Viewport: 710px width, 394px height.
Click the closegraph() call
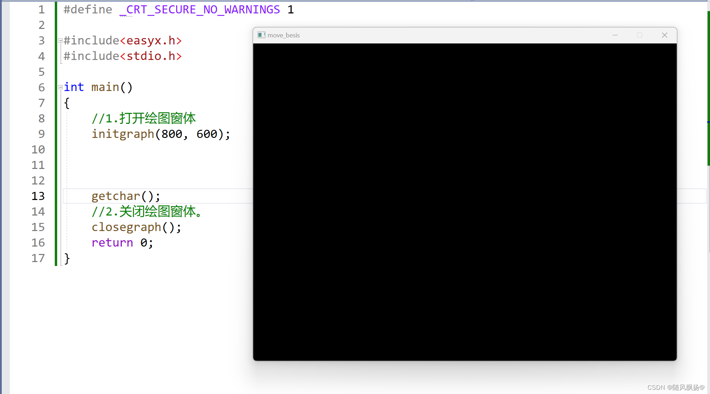click(x=136, y=227)
